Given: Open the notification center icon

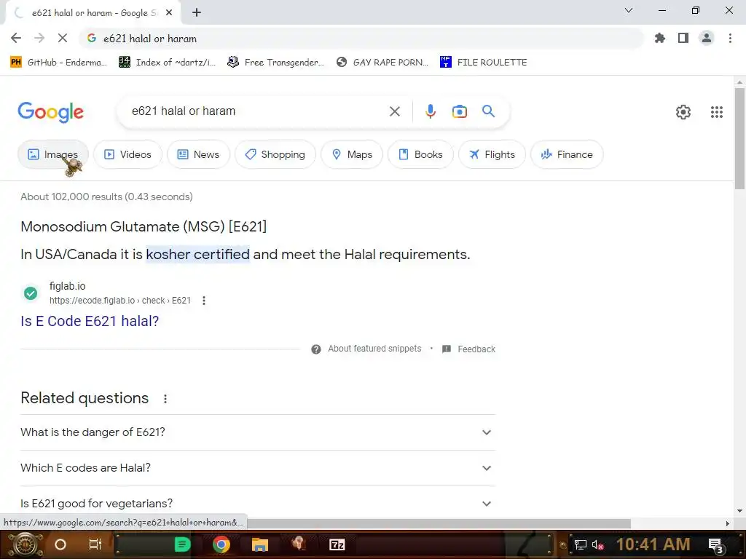Looking at the screenshot, I should coord(715,546).
